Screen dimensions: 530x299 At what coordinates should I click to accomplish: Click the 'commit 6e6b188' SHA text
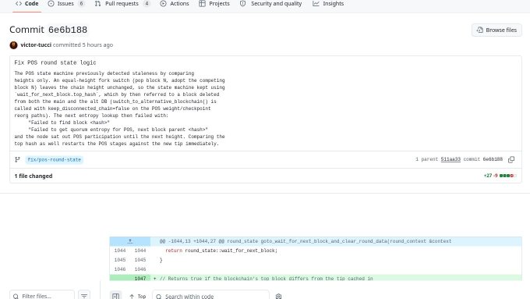(x=483, y=159)
